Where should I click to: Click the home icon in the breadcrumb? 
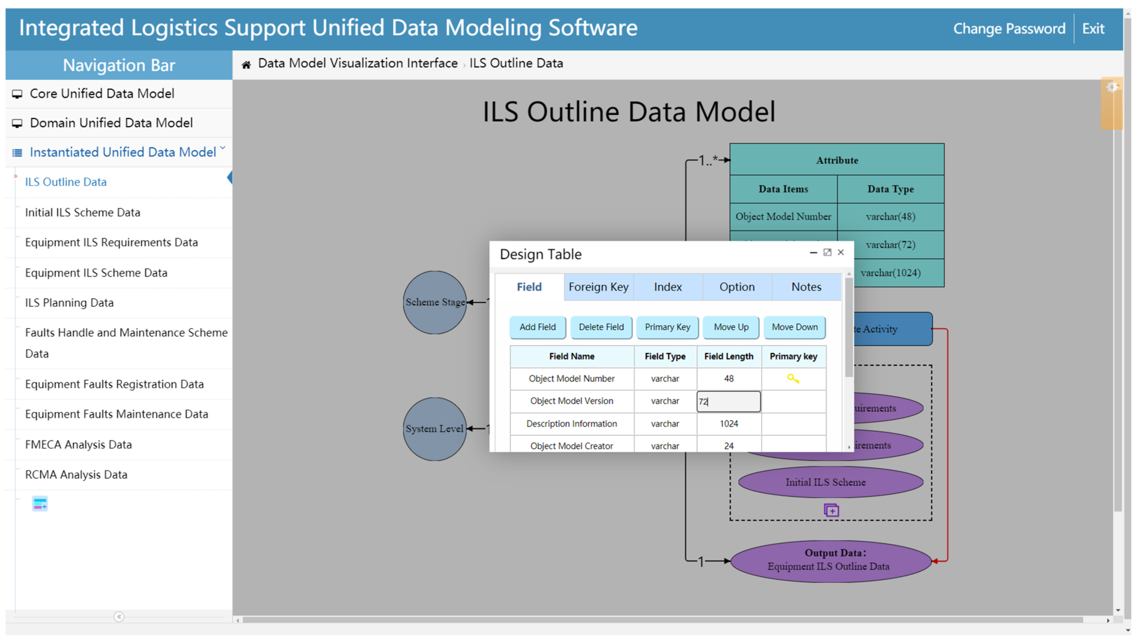(x=246, y=65)
